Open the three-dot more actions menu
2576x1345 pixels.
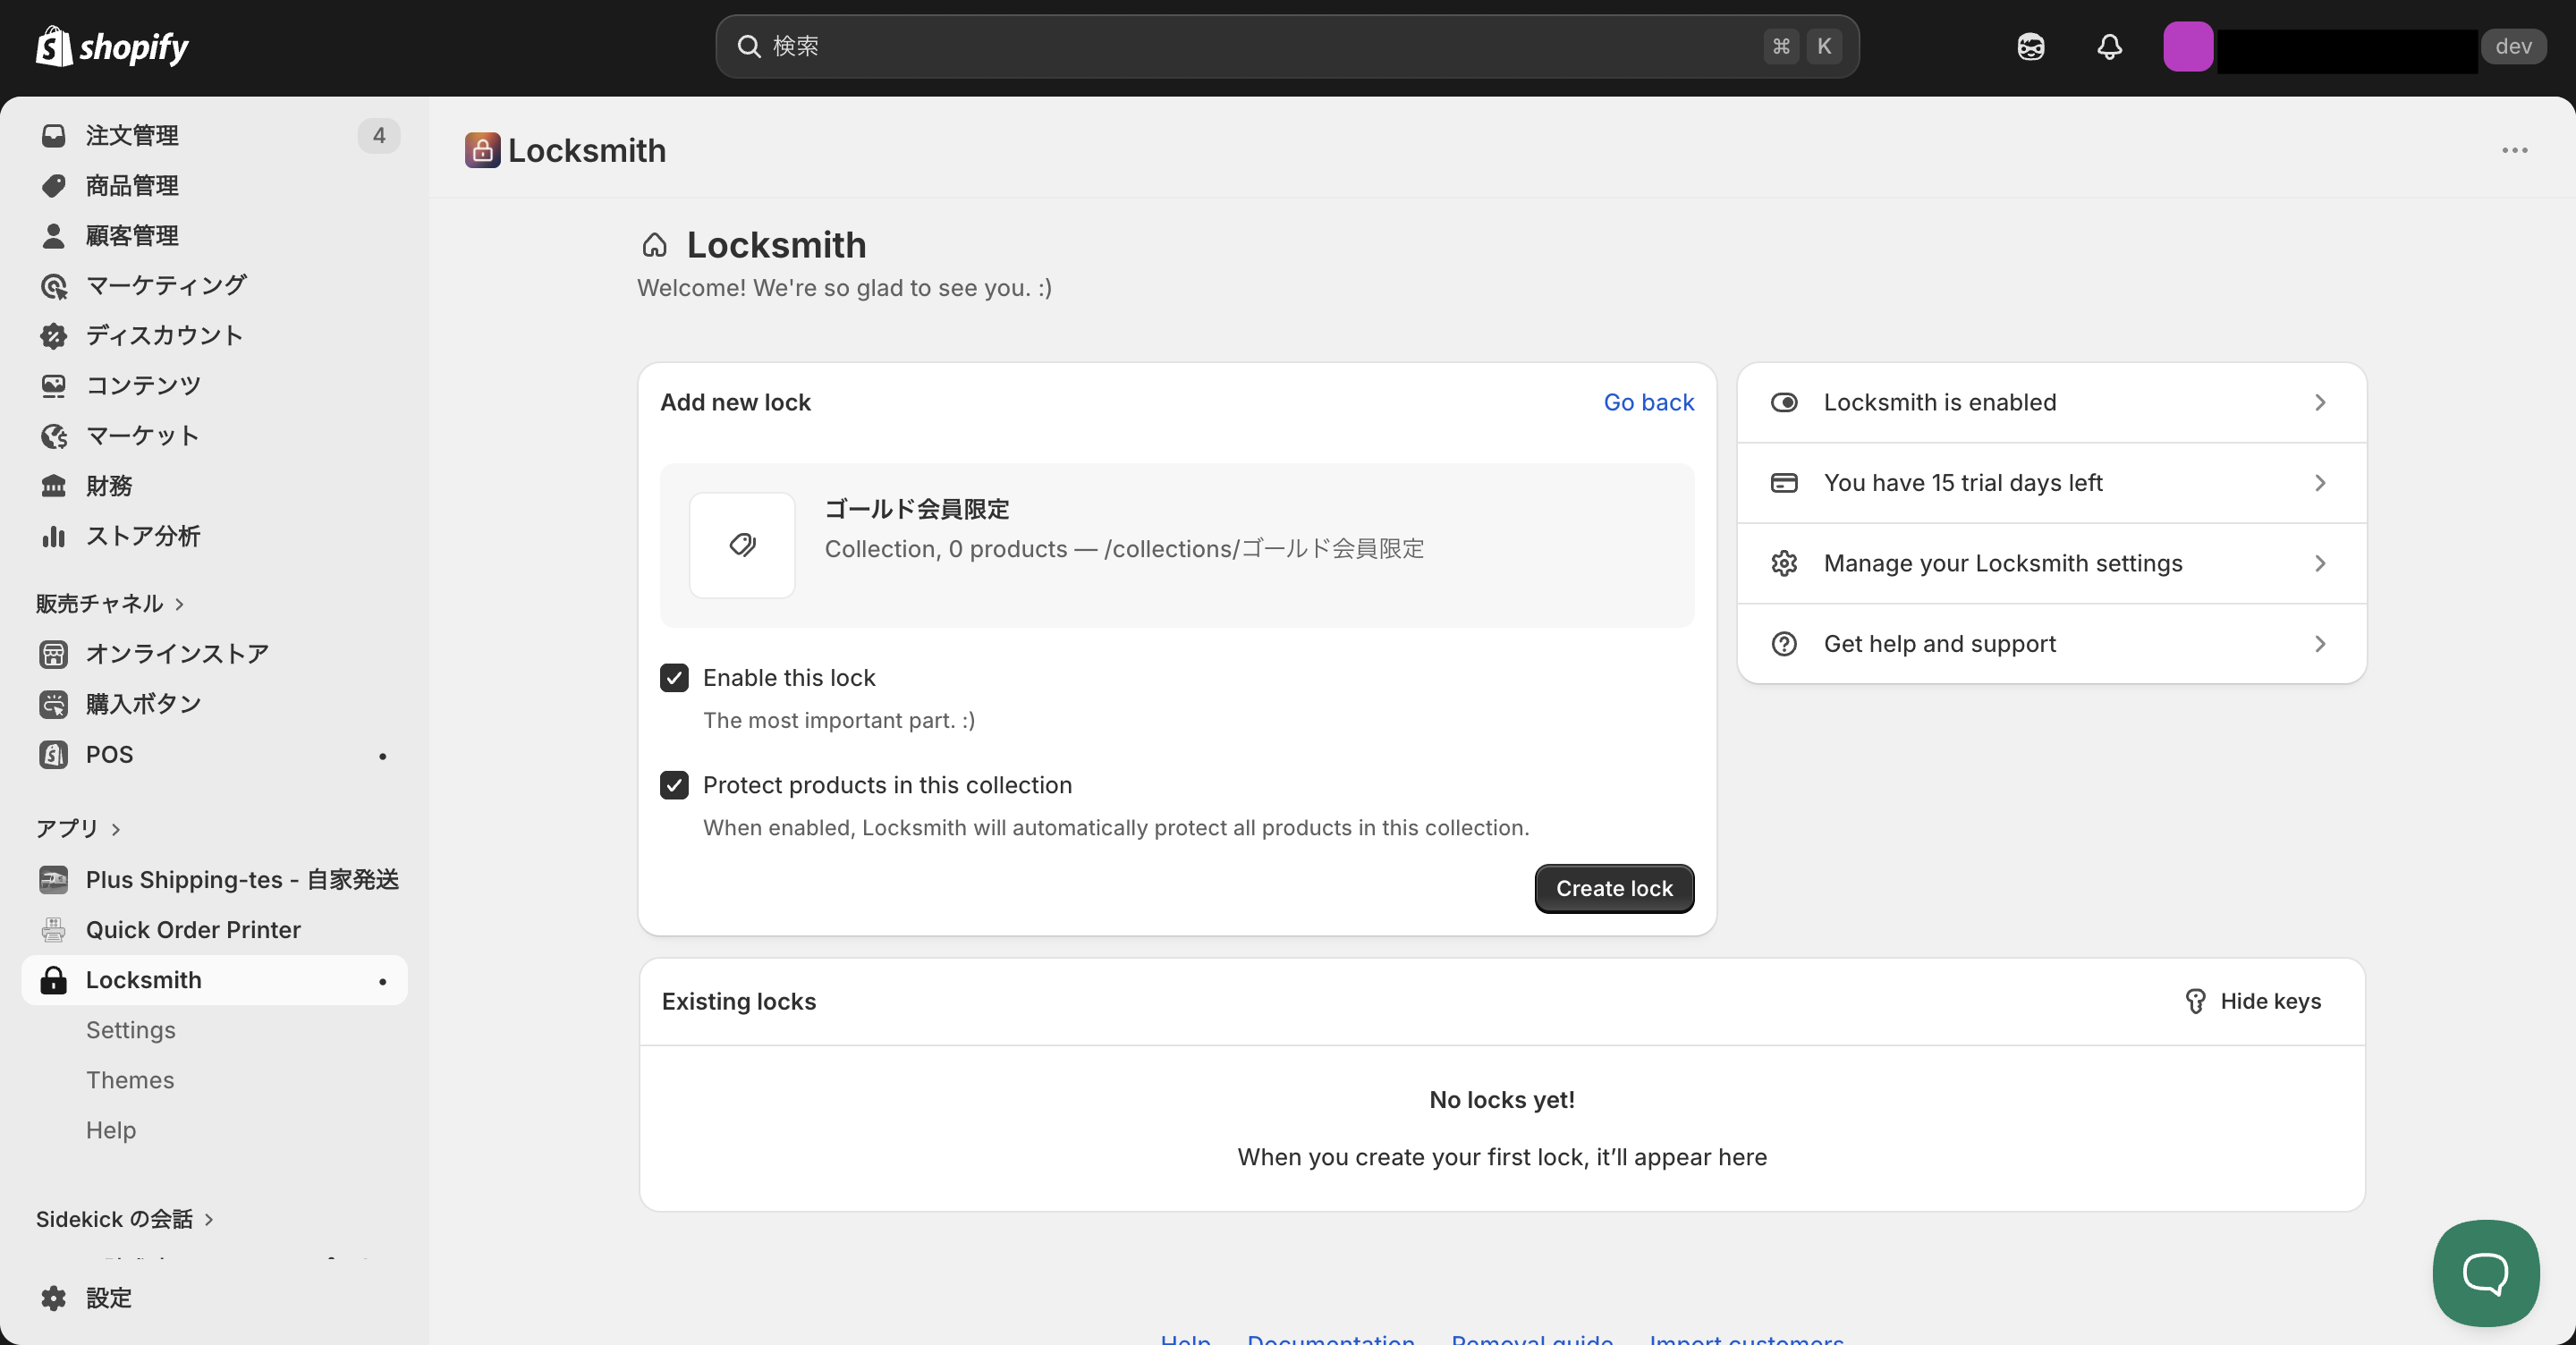2514,150
